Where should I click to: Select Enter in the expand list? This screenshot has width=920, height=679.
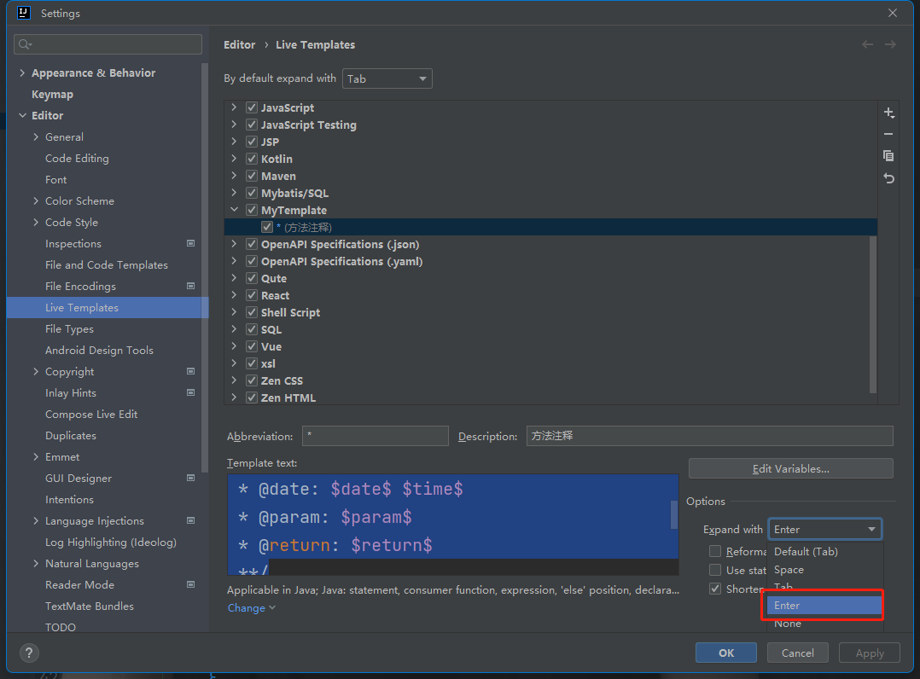[x=825, y=605]
